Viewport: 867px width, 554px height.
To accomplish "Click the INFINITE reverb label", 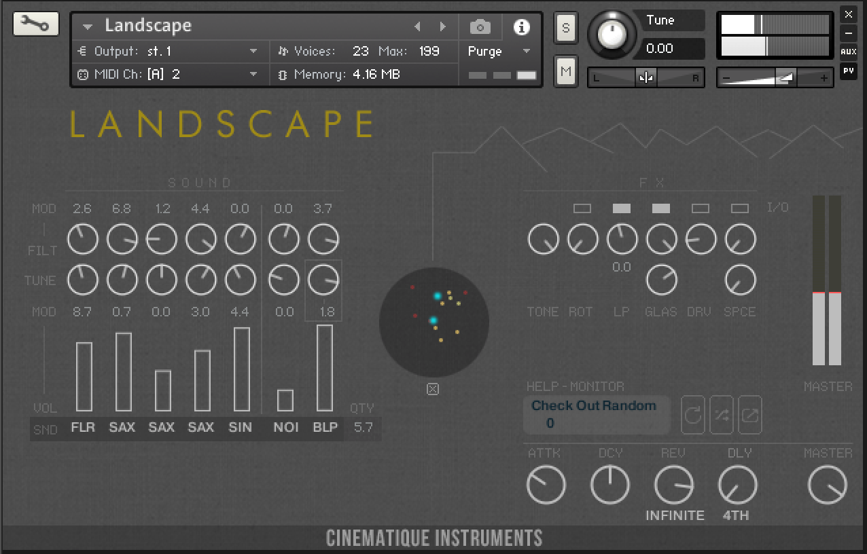I will point(675,515).
